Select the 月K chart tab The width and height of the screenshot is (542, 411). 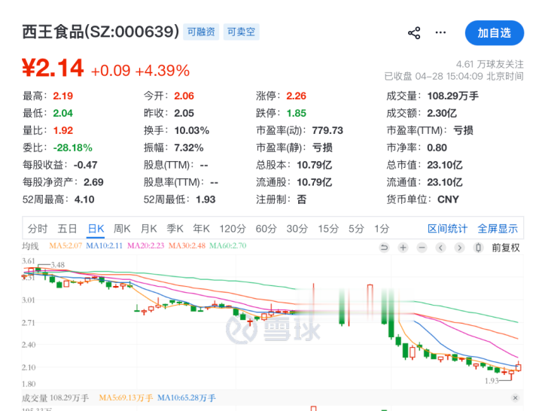click(148, 229)
